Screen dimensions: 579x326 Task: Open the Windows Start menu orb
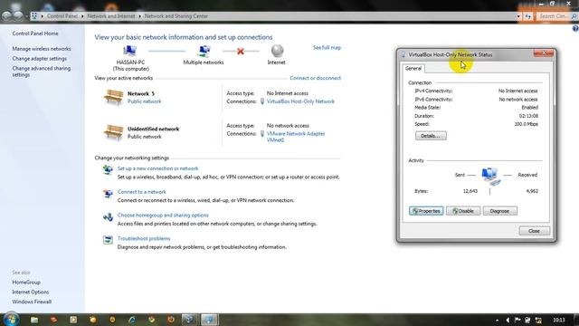click(x=11, y=319)
